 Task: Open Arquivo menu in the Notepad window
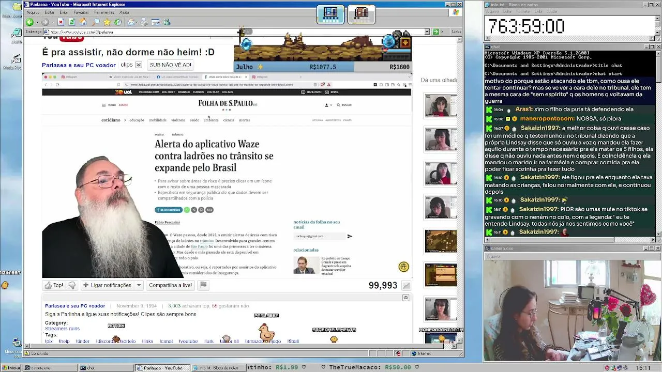tap(492, 11)
